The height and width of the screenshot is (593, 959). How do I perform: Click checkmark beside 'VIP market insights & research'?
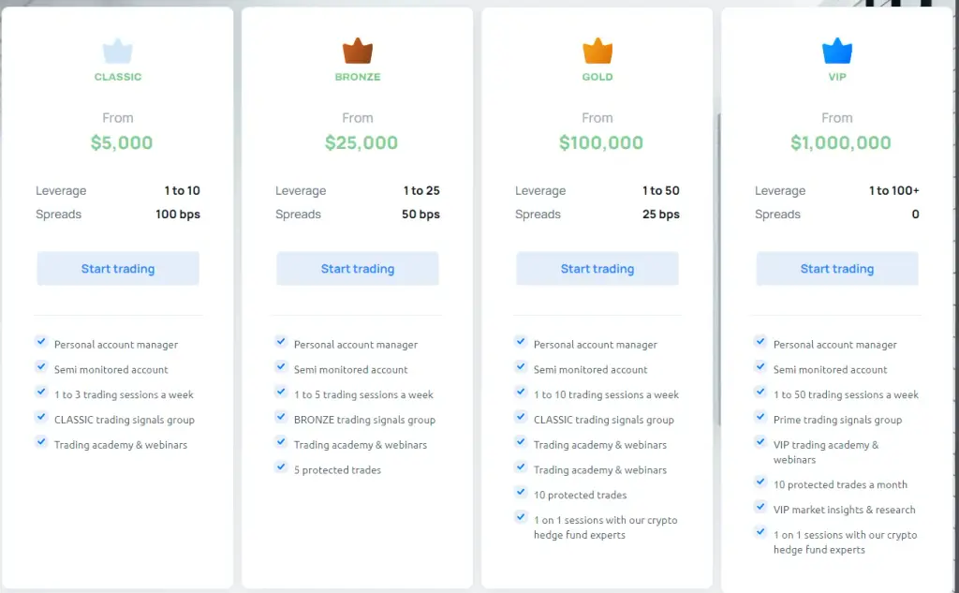760,507
